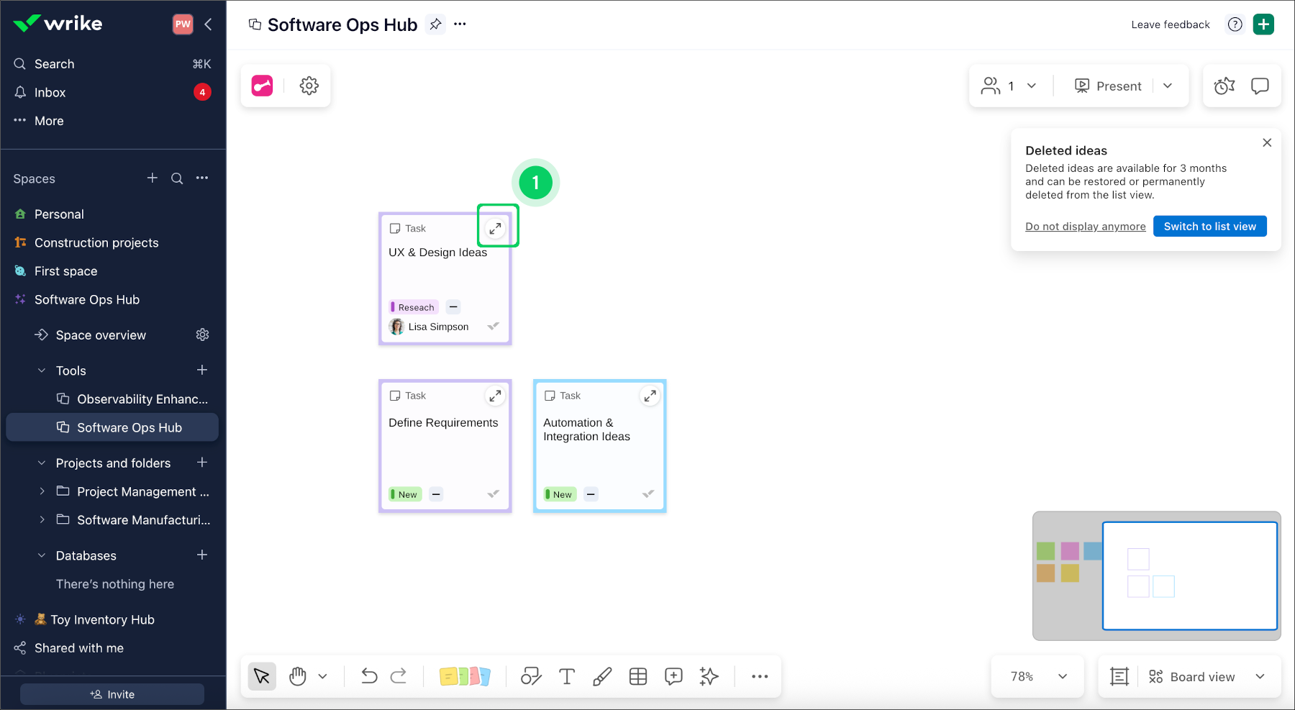Click the undo arrow in bottom toolbar

coord(369,676)
